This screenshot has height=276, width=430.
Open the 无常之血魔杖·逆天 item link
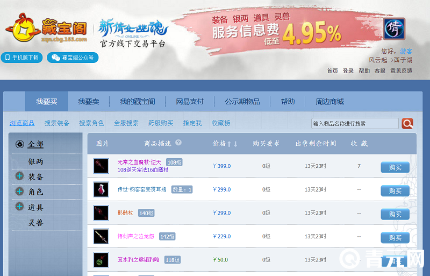tap(139, 162)
